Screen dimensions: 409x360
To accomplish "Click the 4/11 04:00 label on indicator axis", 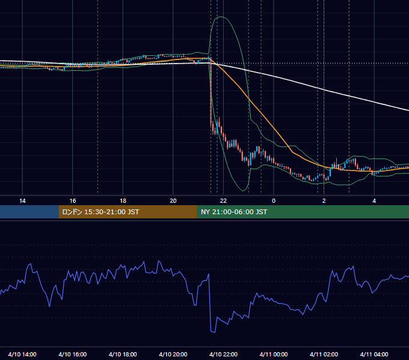I will point(374,354).
